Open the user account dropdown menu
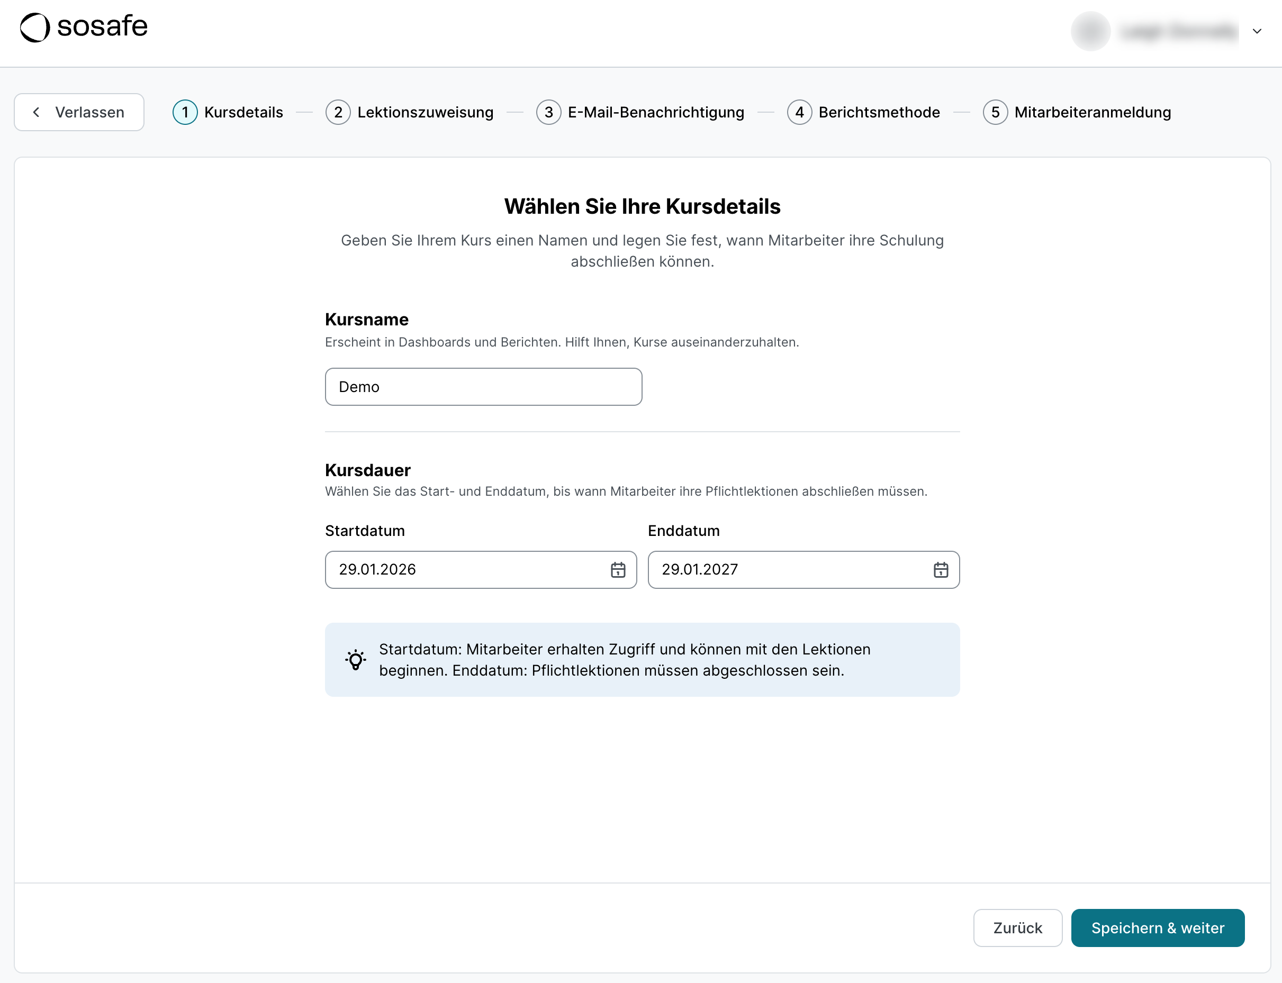The width and height of the screenshot is (1282, 983). pos(1257,32)
